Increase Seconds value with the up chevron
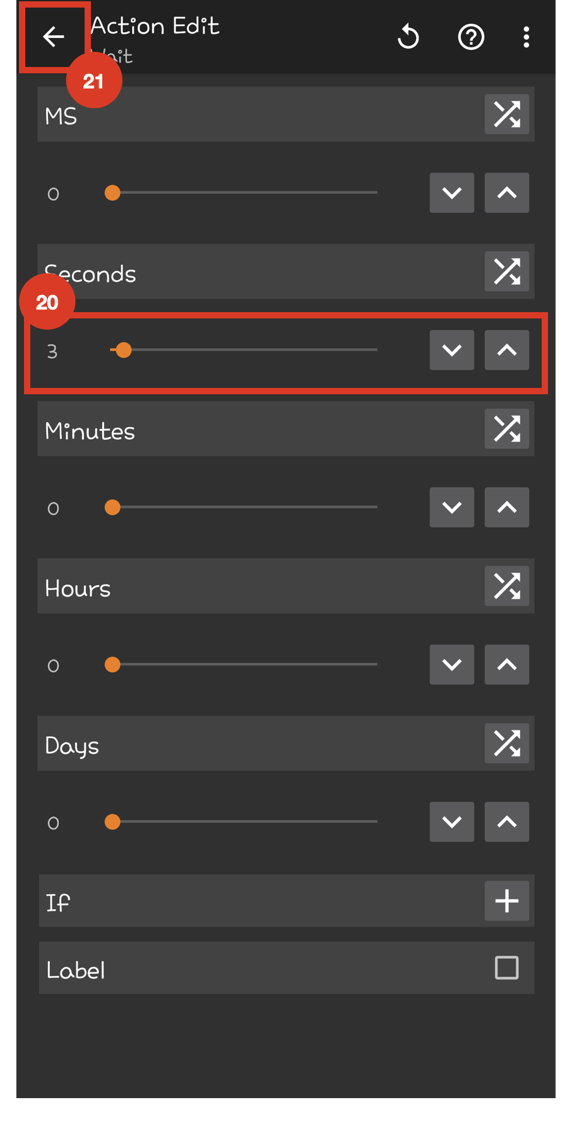This screenshot has height=1131, width=572. pyautogui.click(x=506, y=349)
